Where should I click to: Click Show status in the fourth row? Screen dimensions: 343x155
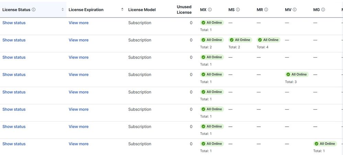(x=14, y=74)
